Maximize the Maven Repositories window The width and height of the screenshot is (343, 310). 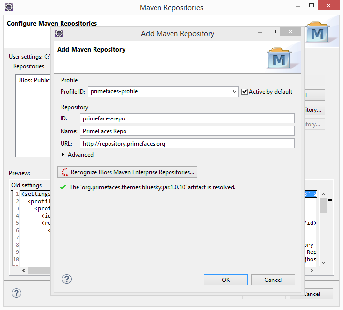tap(312, 6)
